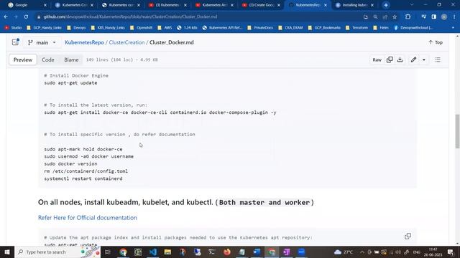
Task: Select 'sudo apt-mark hold docker-ce' line
Action: pyautogui.click(x=83, y=149)
